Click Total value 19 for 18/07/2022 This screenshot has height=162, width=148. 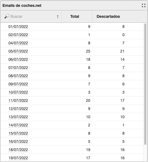[x=88, y=150]
